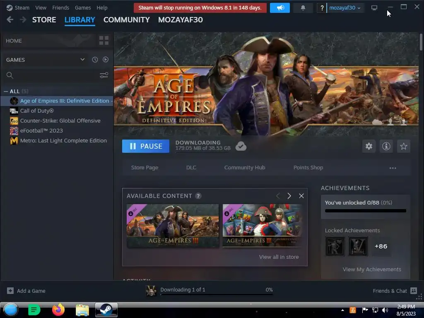Click the Windows Start orb

pos(11,310)
